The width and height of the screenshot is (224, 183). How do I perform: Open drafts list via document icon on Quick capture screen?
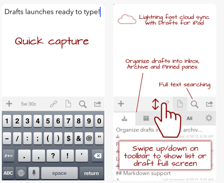(x=68, y=104)
